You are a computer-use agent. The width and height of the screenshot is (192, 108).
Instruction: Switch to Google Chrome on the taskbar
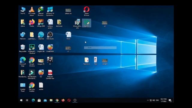[x=57, y=100]
